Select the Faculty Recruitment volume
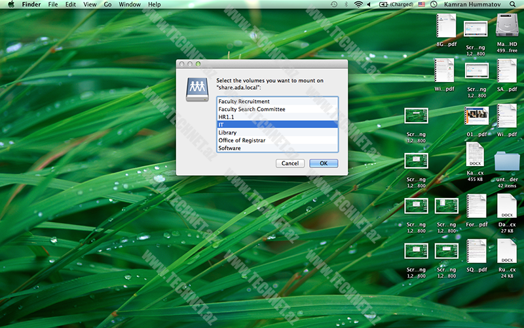The image size is (524, 328). (x=277, y=101)
